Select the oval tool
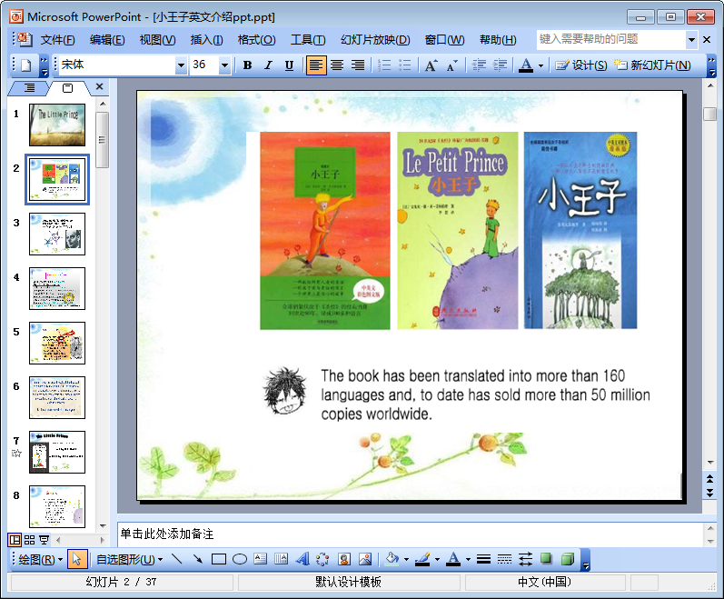 (239, 559)
